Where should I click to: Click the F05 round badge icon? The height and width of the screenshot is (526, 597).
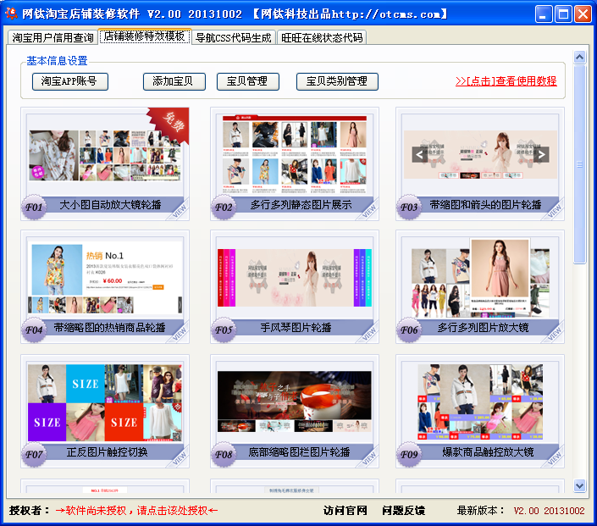click(x=224, y=330)
